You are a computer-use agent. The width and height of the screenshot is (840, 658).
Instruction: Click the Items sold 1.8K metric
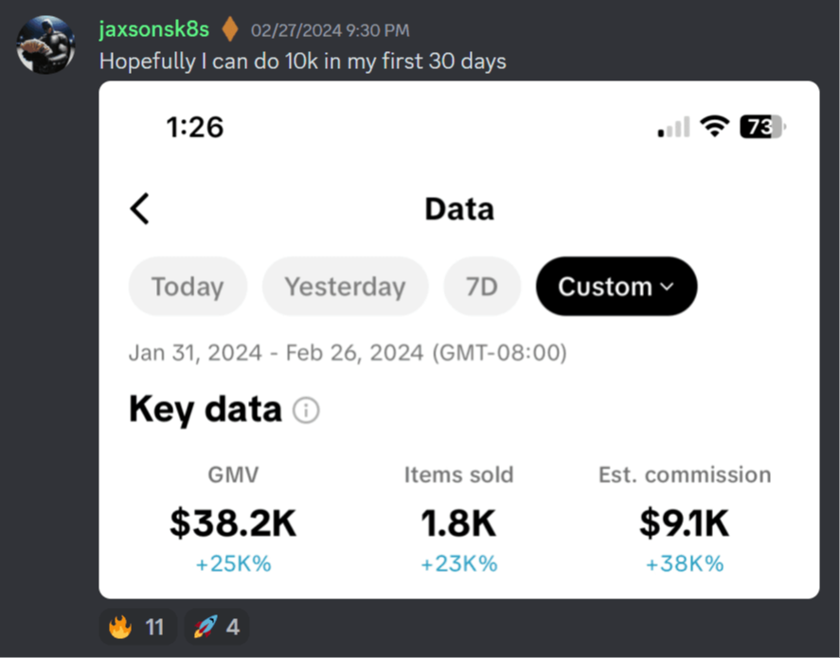click(458, 523)
